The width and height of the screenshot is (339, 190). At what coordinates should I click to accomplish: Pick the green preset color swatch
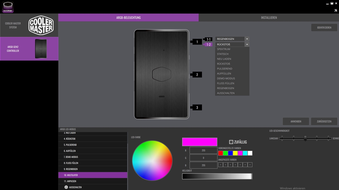[225, 153]
